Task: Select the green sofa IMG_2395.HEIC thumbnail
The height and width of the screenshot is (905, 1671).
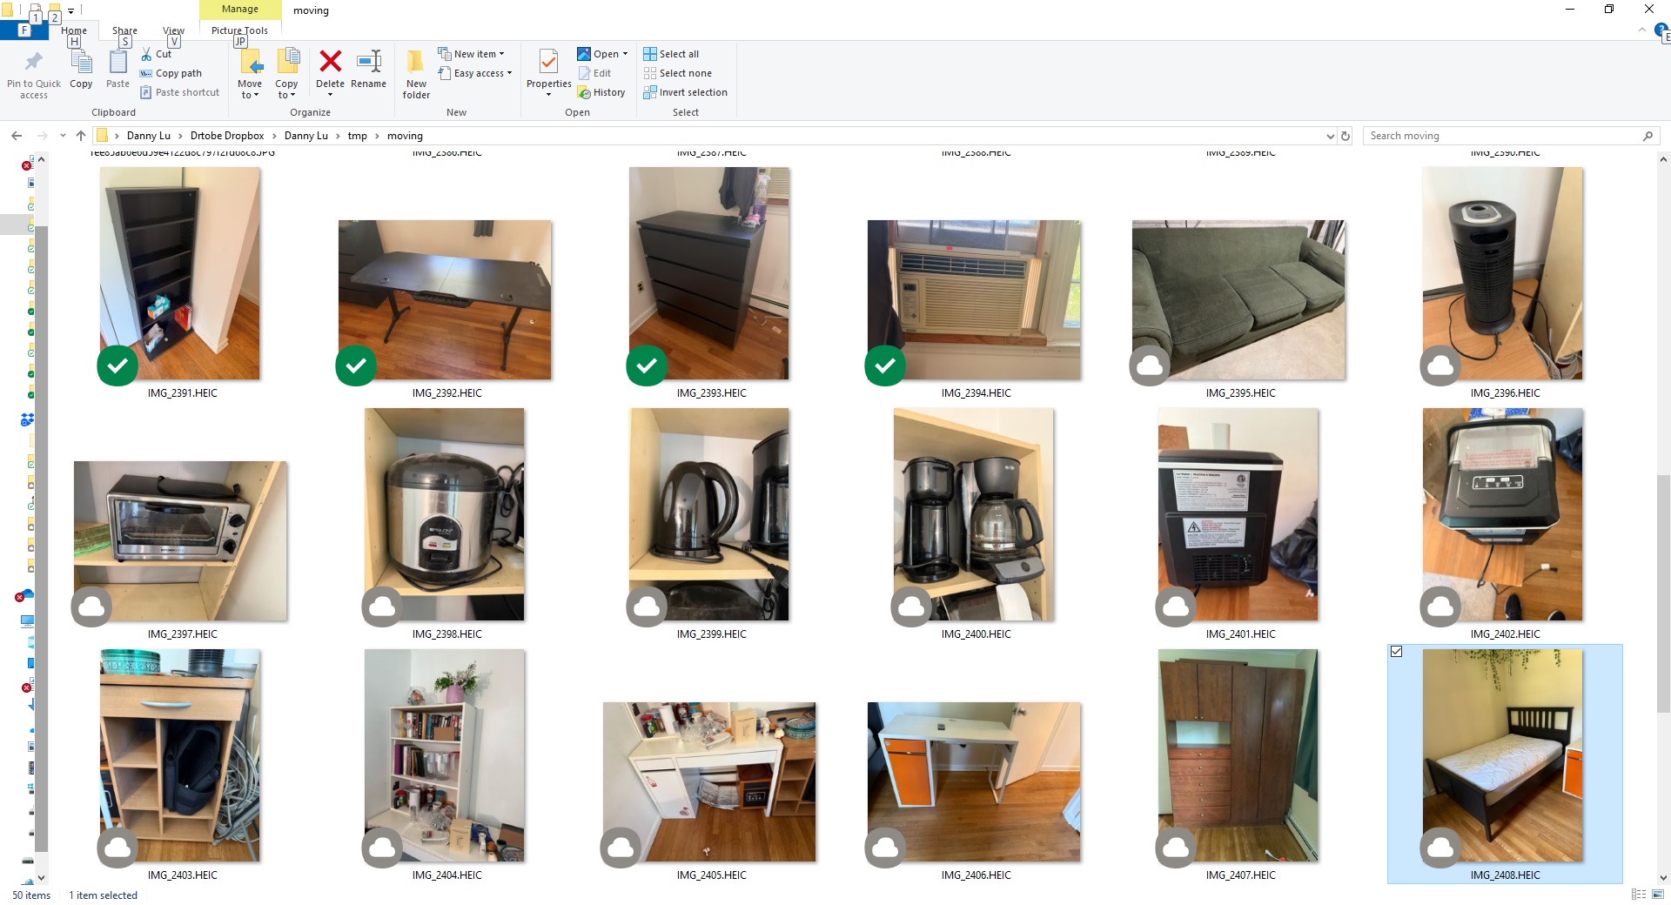Action: pyautogui.click(x=1238, y=299)
